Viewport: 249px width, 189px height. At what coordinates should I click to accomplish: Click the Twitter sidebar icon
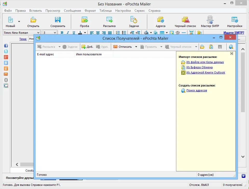(6, 51)
